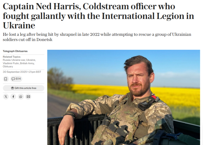Open the Obituary topic link
203x145 pixels.
pos(8,67)
